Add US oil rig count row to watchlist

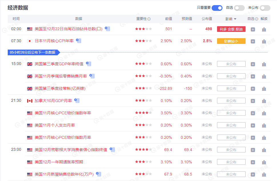pyautogui.click(x=253, y=29)
